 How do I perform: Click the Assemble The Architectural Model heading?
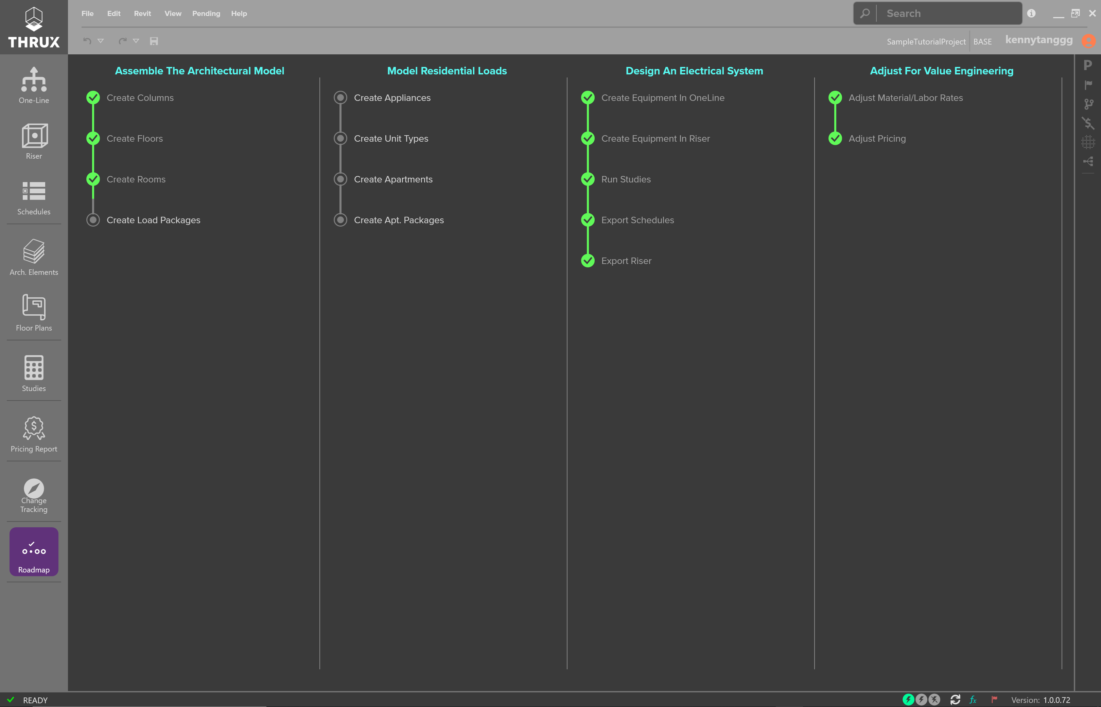pos(199,71)
